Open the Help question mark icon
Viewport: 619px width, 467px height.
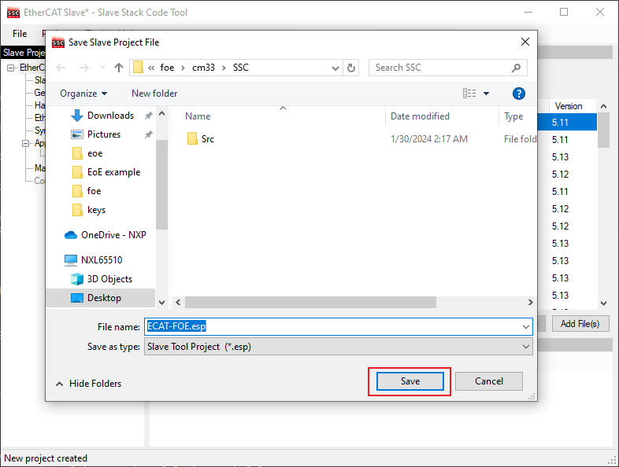click(518, 94)
